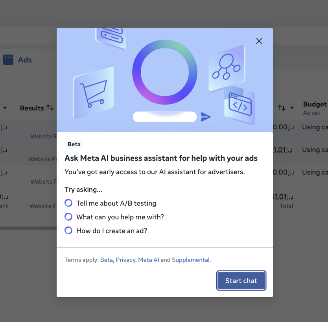Select 'Tell me about A/B testing' suggestion
Viewport: 328px width, 322px height.
pyautogui.click(x=116, y=203)
